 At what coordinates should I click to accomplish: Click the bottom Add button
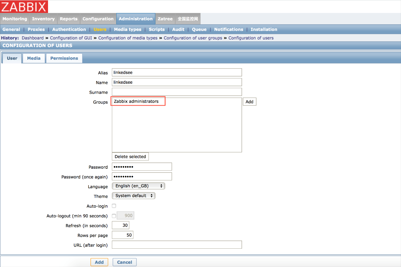(x=99, y=262)
